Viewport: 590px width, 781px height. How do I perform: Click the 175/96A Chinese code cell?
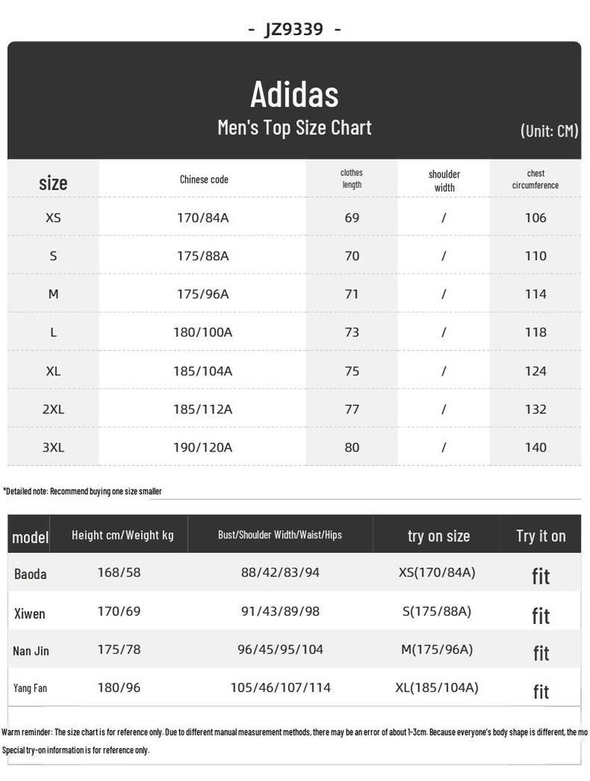click(x=203, y=294)
